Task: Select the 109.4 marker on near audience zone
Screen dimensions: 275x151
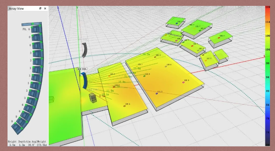Action: tap(124, 106)
